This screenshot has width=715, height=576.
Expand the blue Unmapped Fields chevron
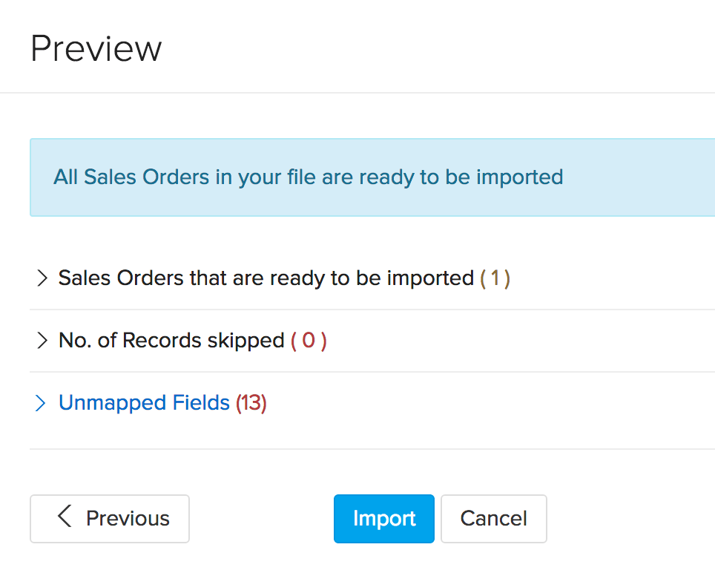point(42,403)
